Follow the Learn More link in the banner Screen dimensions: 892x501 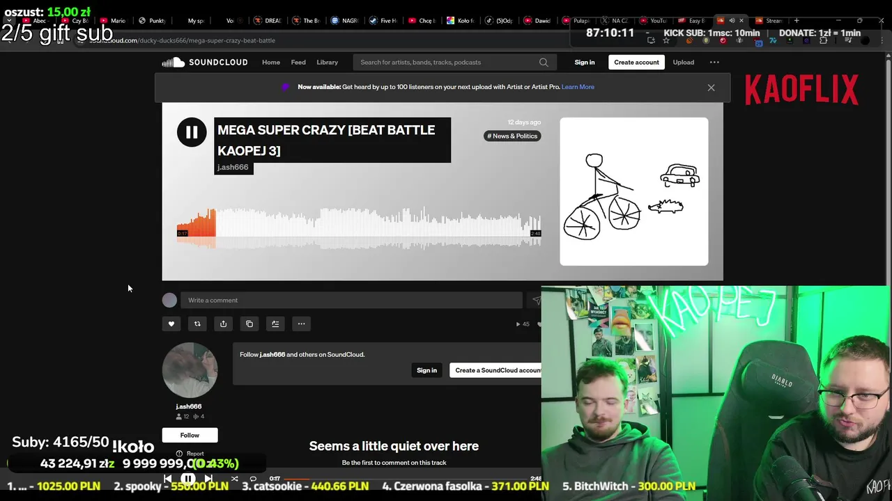578,87
